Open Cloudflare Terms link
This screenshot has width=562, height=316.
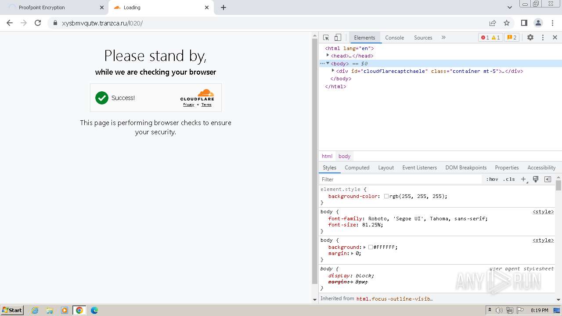click(x=206, y=104)
